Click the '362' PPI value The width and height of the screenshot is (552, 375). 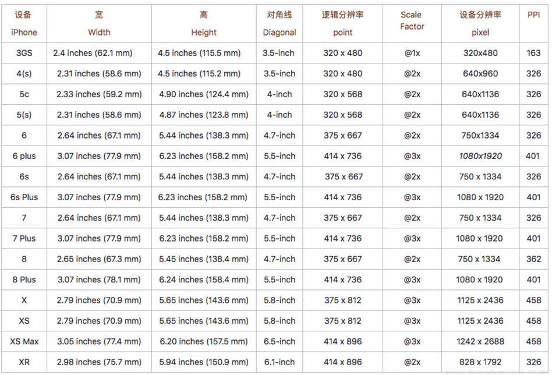(533, 259)
